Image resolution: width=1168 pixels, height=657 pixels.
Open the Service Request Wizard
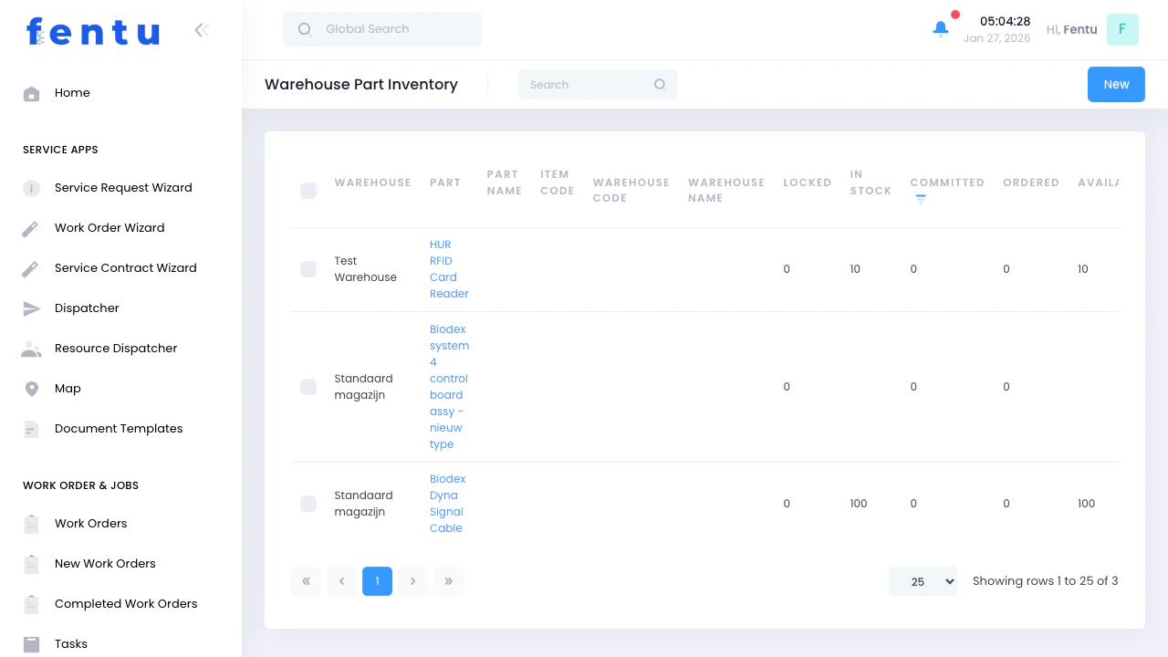[123, 187]
